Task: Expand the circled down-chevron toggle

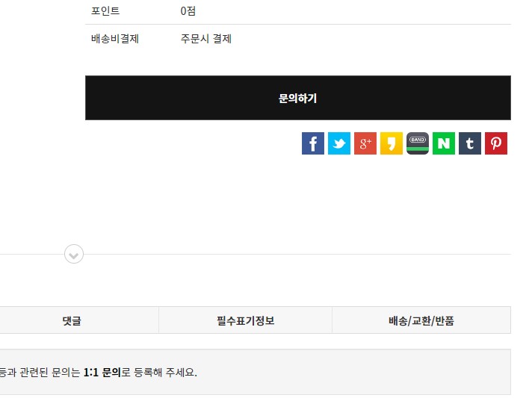Action: pos(74,255)
